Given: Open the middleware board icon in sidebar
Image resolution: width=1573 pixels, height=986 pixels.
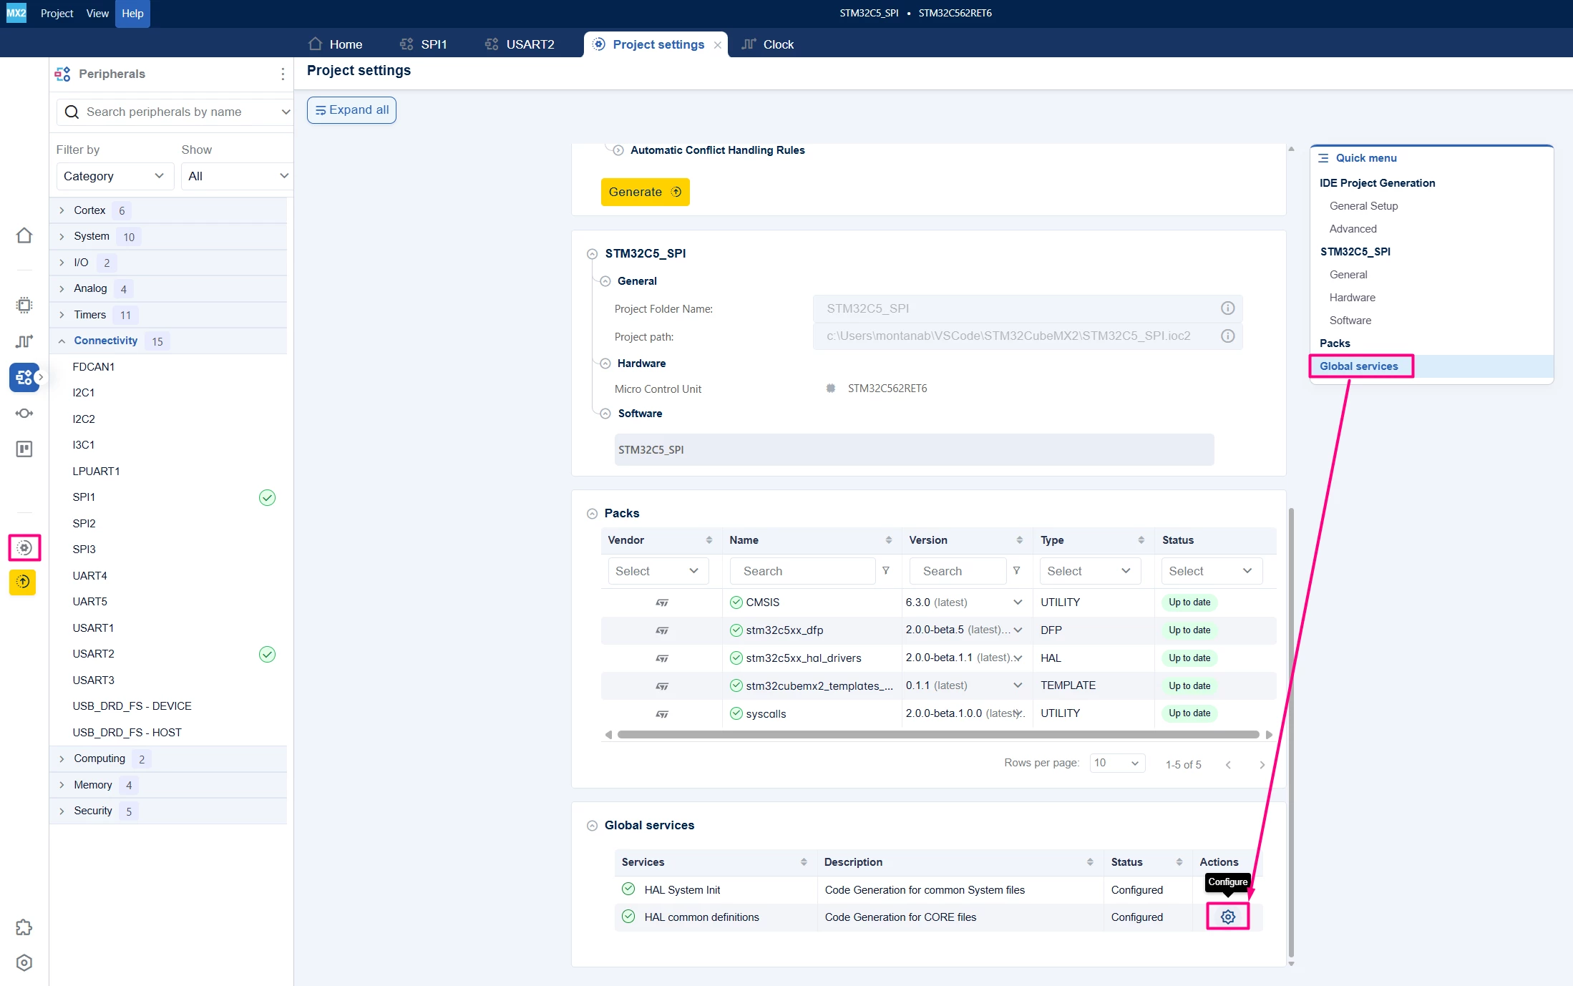Looking at the screenshot, I should [24, 449].
